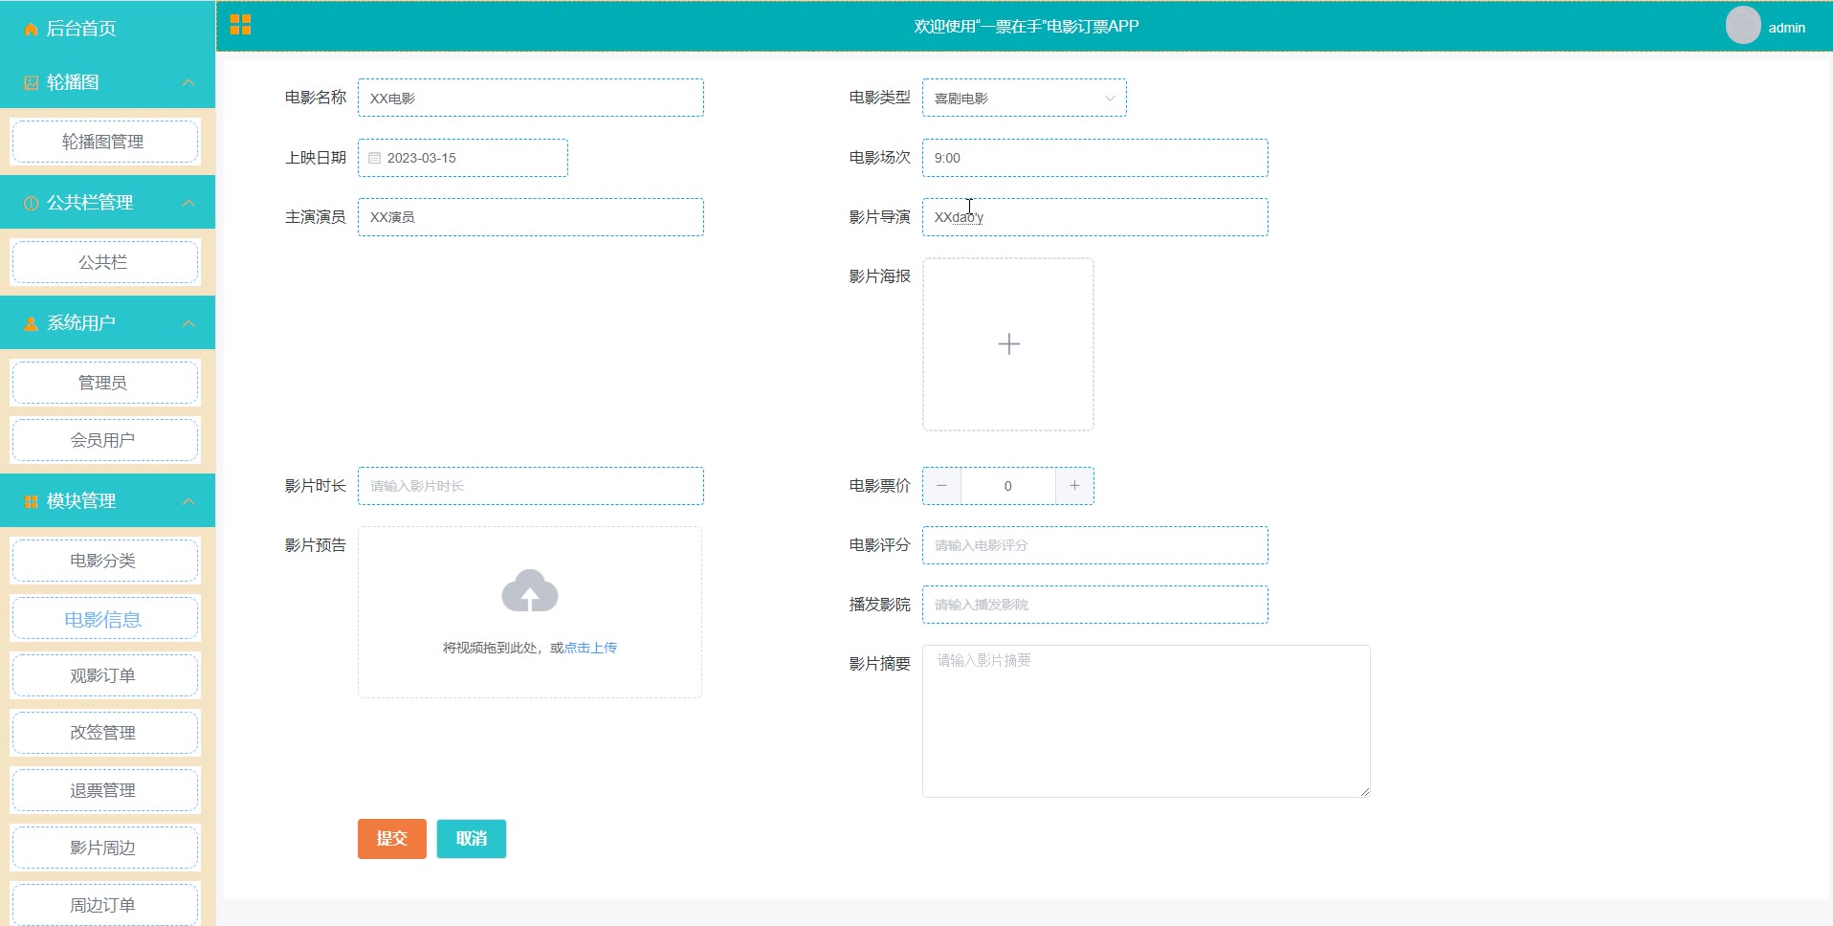This screenshot has height=926, width=1833.
Task: Click the image icon beside 轮播图
Action: 31,83
